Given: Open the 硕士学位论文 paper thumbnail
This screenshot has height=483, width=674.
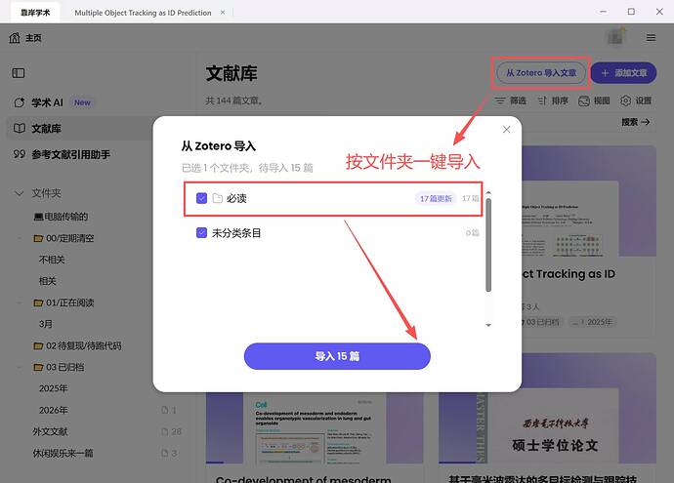Looking at the screenshot, I should pyautogui.click(x=547, y=408).
